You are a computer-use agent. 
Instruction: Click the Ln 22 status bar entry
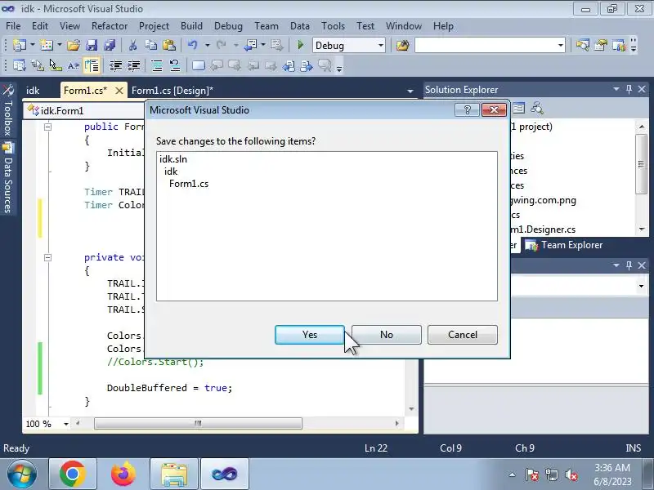coord(376,448)
